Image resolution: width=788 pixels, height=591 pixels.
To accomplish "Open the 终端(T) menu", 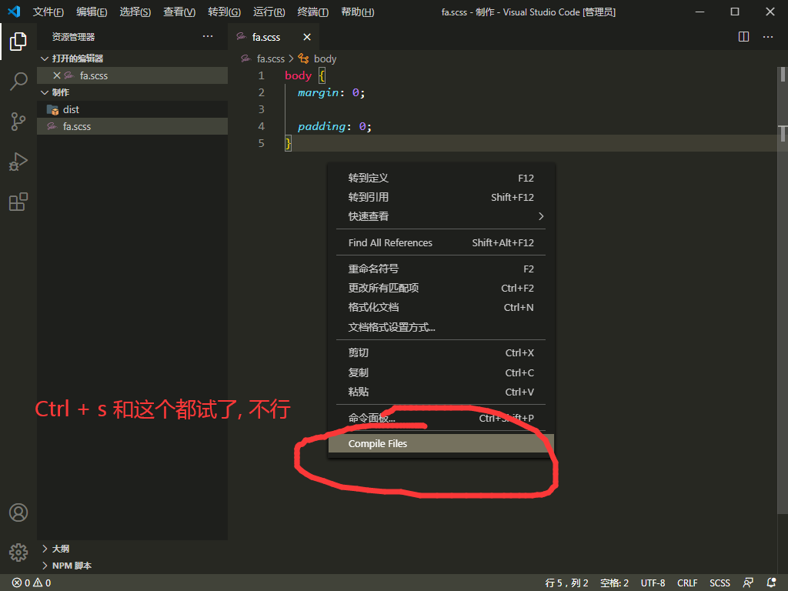I will click(x=312, y=12).
